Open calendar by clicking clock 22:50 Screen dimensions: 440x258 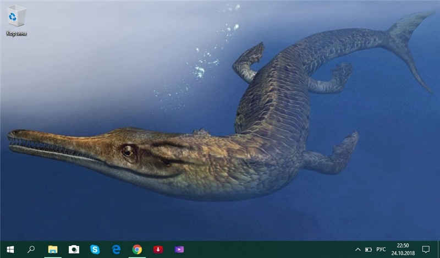[402, 245]
